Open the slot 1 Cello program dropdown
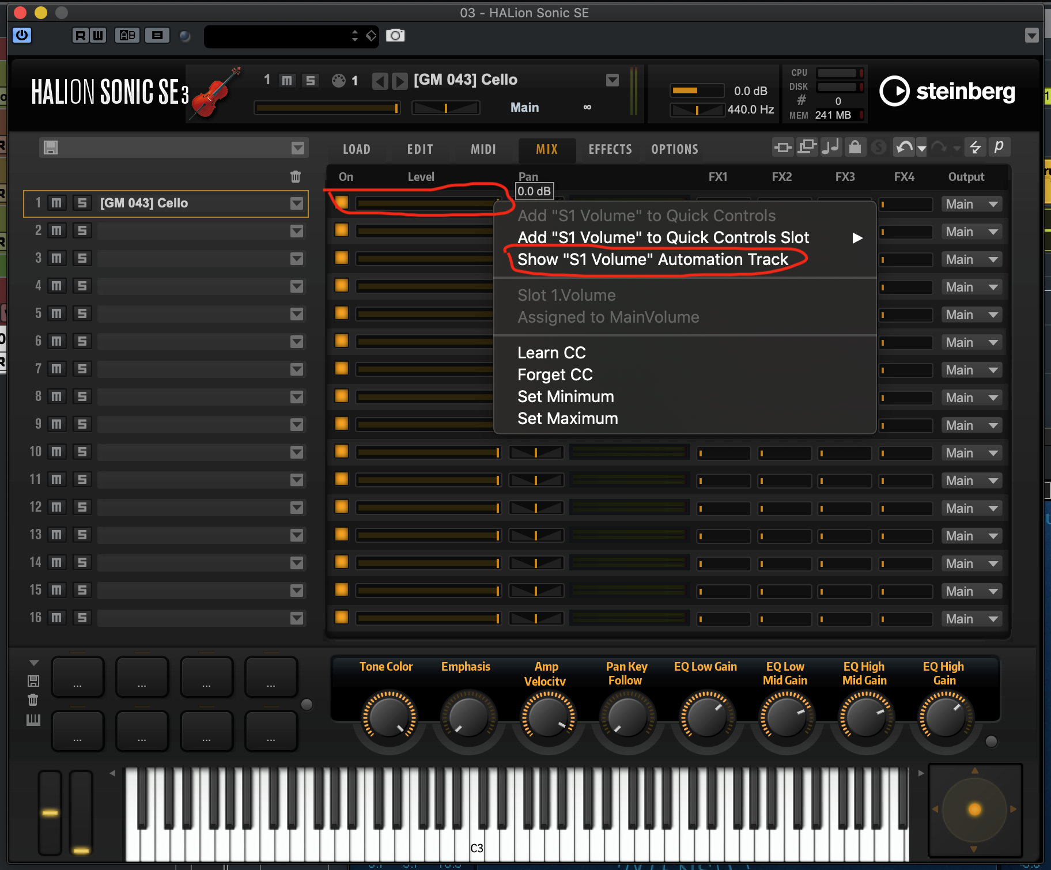Viewport: 1051px width, 870px height. tap(297, 203)
